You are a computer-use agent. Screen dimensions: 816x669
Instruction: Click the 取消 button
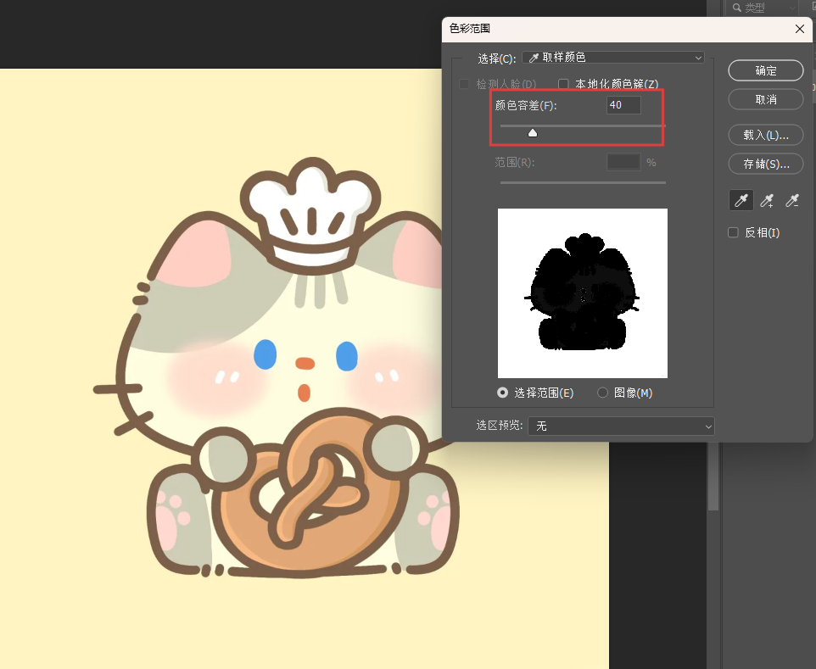point(765,99)
